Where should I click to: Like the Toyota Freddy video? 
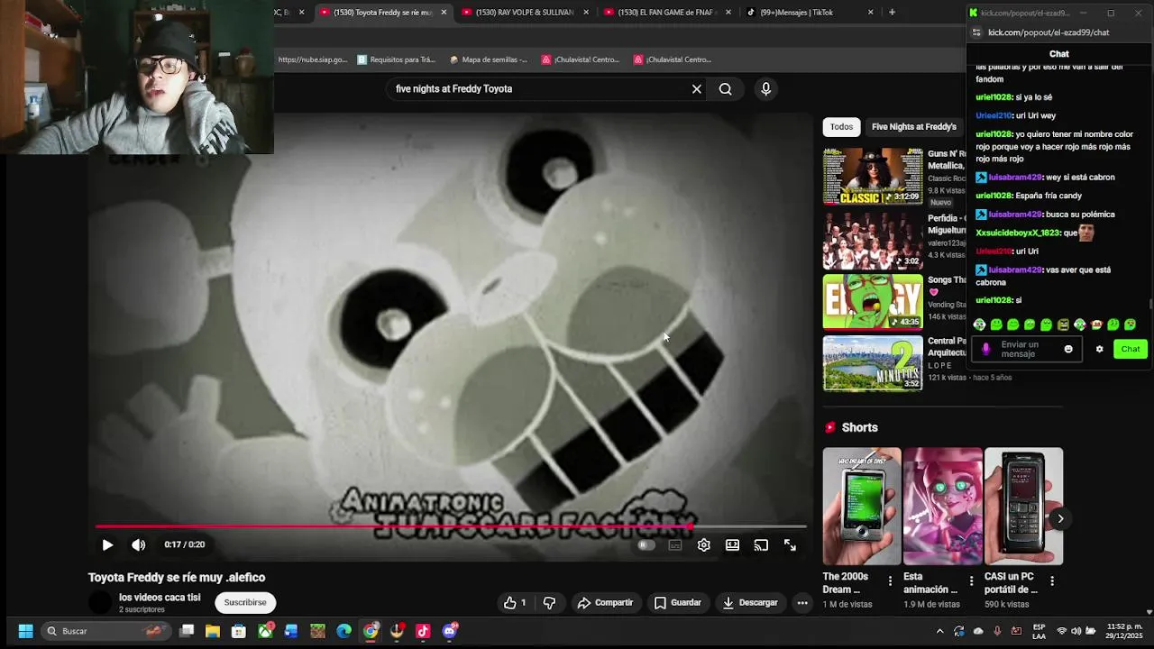tap(515, 603)
